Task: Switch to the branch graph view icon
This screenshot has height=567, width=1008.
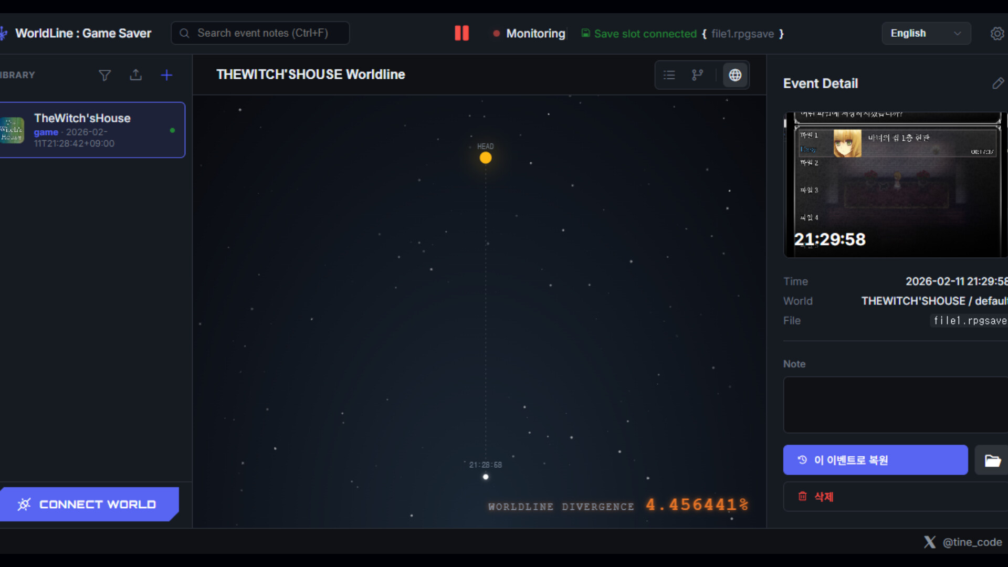Action: [x=698, y=75]
